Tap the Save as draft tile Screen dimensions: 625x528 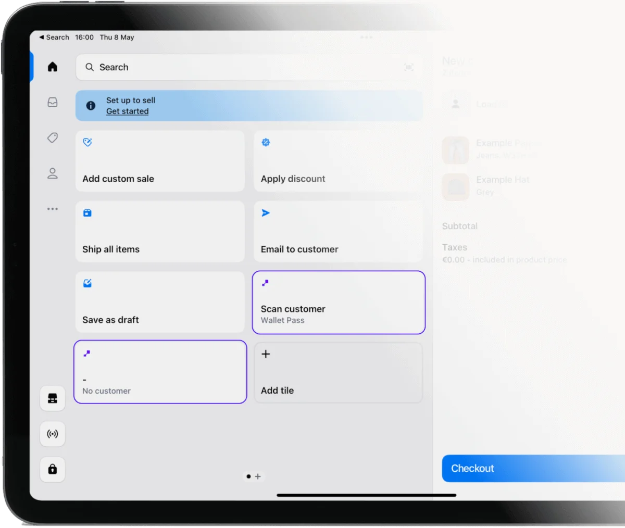pos(160,302)
